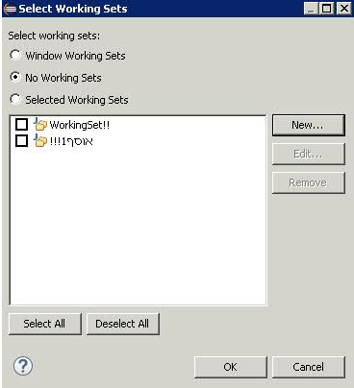Click the Deselect All button
Image resolution: width=354 pixels, height=388 pixels.
click(x=123, y=324)
